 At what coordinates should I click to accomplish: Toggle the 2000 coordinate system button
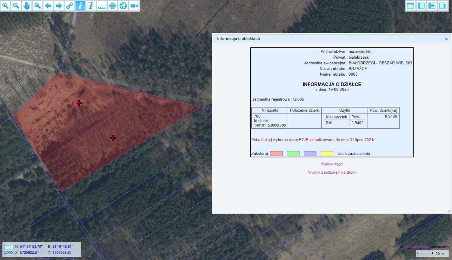pyautogui.click(x=9, y=253)
